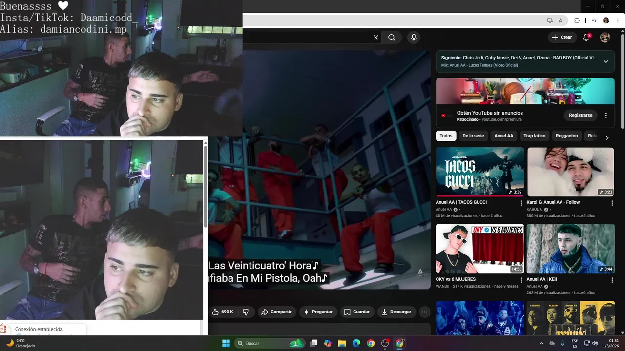This screenshot has width=625, height=351.
Task: Click Descargar button
Action: (396, 312)
